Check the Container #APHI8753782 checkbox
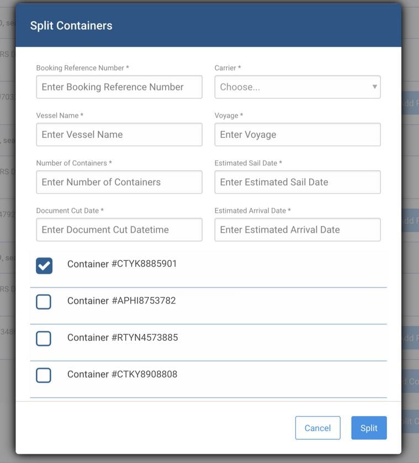Image resolution: width=419 pixels, height=463 pixels. click(44, 302)
